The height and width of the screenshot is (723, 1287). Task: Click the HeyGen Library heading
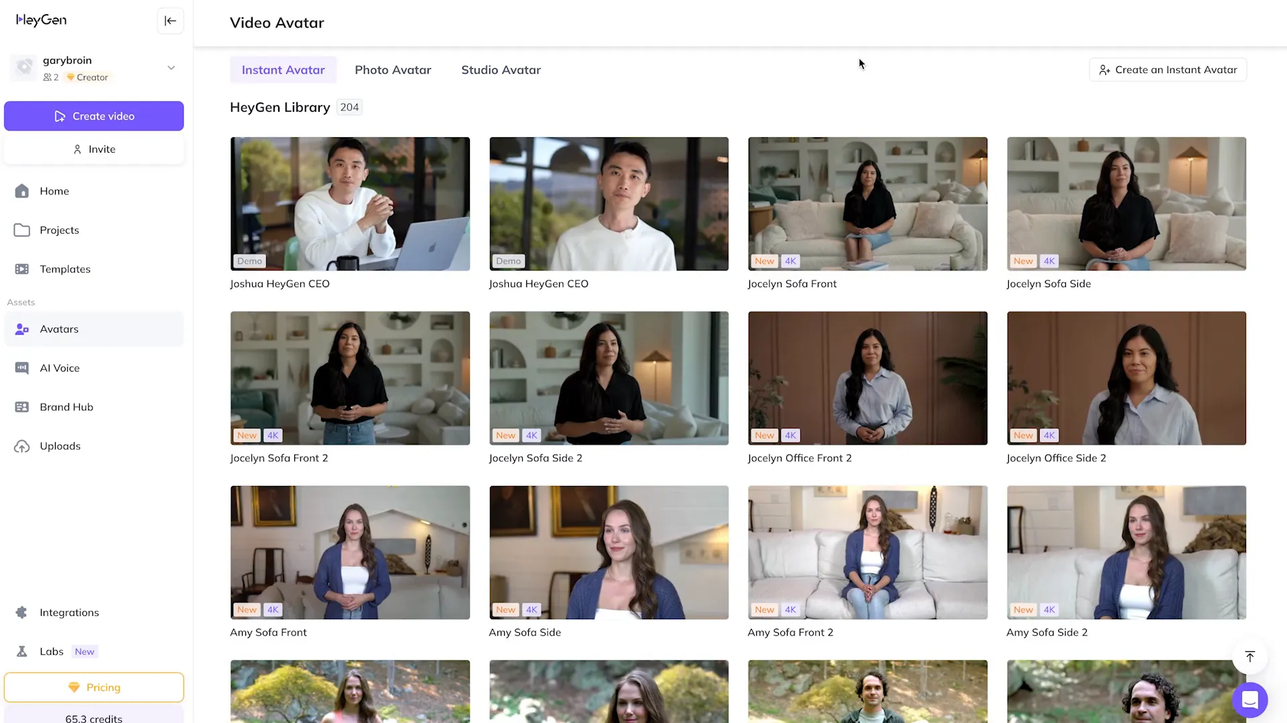(x=280, y=107)
